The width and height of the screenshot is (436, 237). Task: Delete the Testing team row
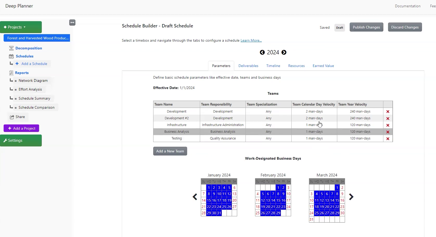388,139
